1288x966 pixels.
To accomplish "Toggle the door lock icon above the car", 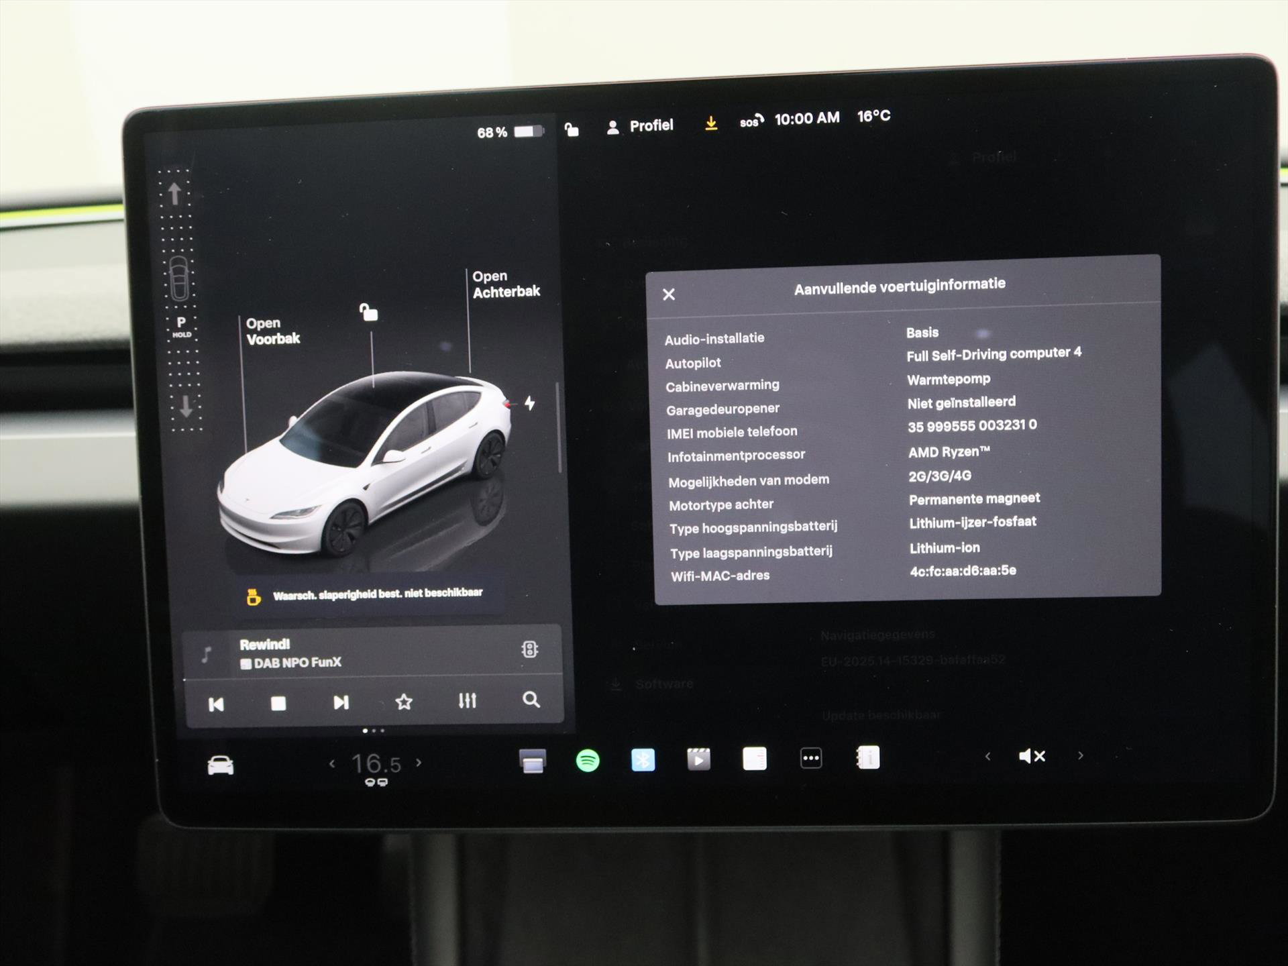I will pyautogui.click(x=368, y=312).
